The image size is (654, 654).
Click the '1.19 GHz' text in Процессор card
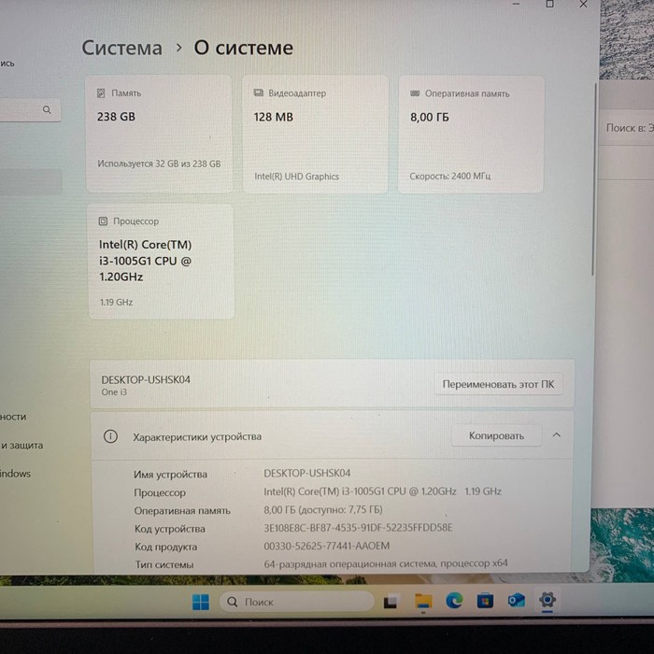(116, 302)
